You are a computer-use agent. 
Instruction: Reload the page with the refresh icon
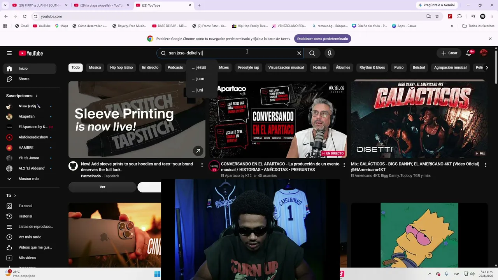pos(25,16)
